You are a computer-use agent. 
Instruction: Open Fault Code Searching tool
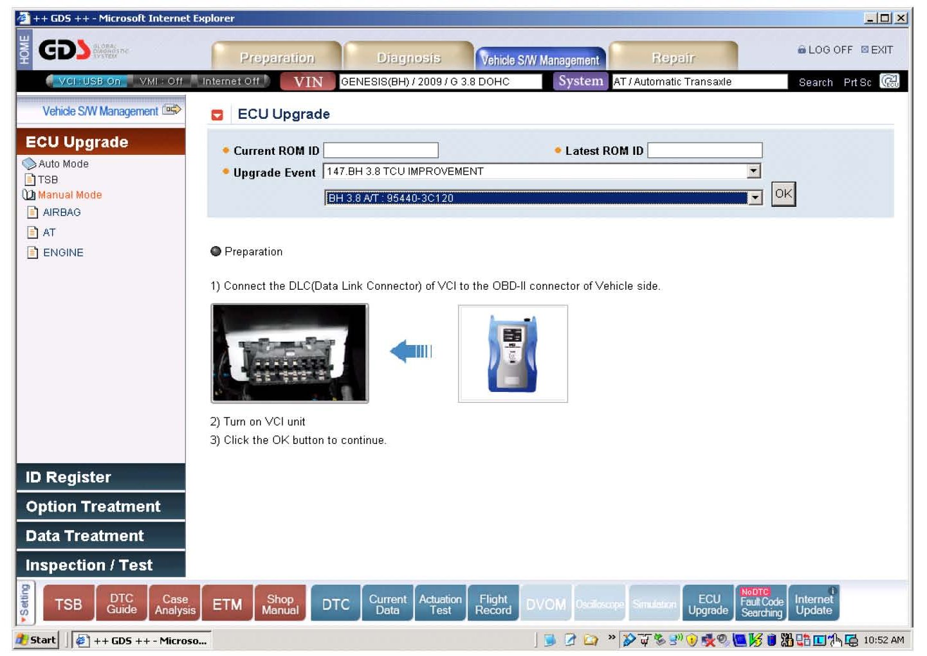[x=761, y=604]
